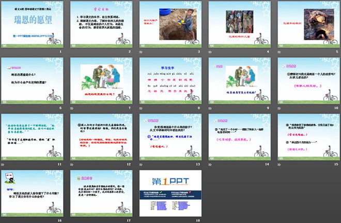Image resolution: width=341 pixels, height=223 pixels.
Task: Select slide 13 with blue quoted sentence
Action: [x=171, y=137]
